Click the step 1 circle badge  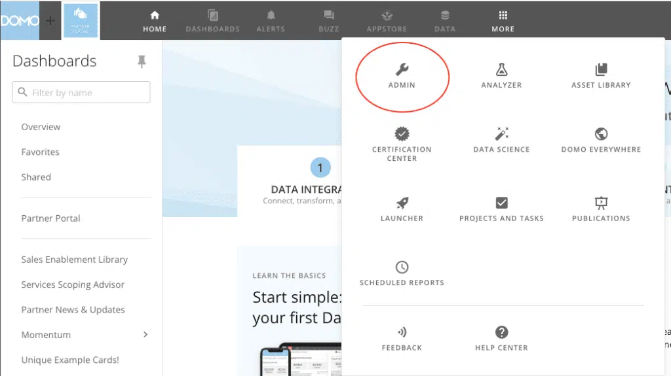tap(320, 167)
